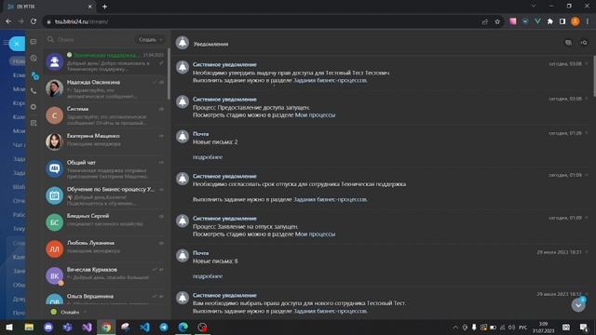Image resolution: width=596 pixels, height=335 pixels.
Task: Click the browser forward arrow
Action: pyautogui.click(x=20, y=21)
